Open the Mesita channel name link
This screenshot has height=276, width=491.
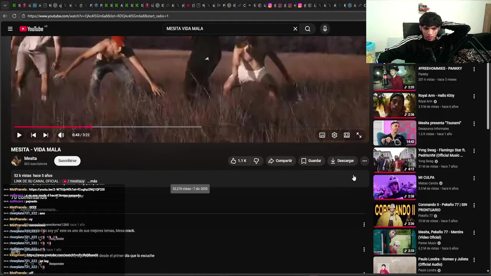(30, 158)
